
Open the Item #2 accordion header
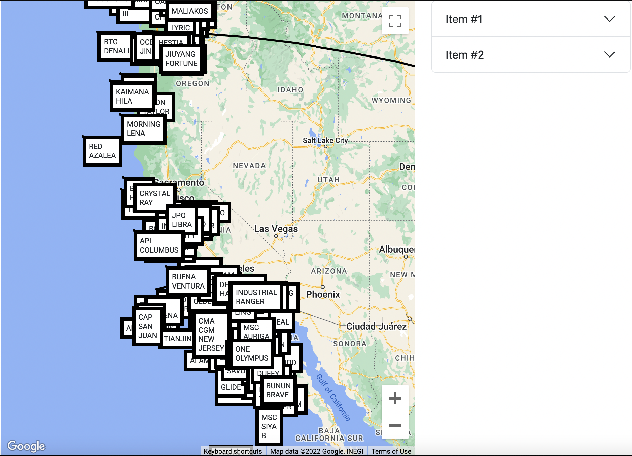click(531, 55)
